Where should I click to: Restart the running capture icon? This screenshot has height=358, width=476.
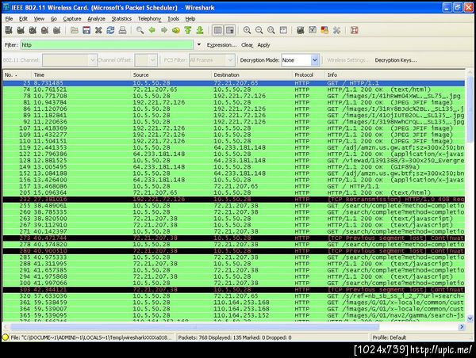[x=57, y=30]
